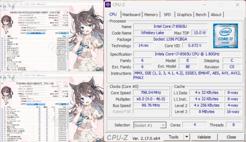Click the Ver. 2.17.0.x64 version label

pyautogui.click(x=146, y=138)
